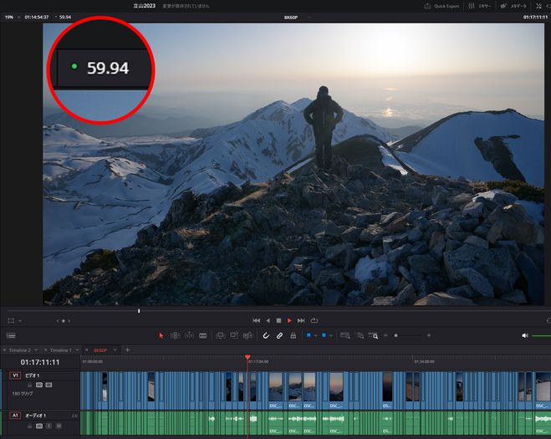551x439 pixels.
Task: Toggle Loop playback button
Action: coord(314,320)
